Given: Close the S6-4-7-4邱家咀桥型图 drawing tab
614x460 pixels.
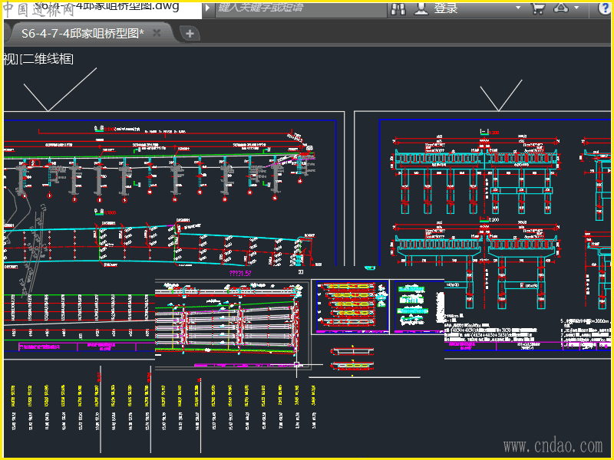Looking at the screenshot, I should (x=157, y=33).
